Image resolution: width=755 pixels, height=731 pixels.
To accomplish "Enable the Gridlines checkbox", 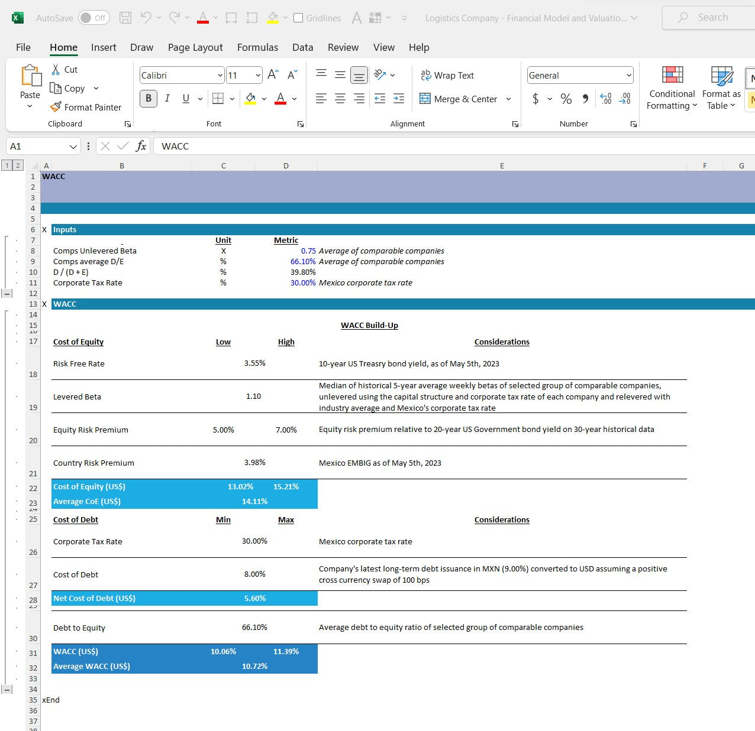I will point(299,18).
